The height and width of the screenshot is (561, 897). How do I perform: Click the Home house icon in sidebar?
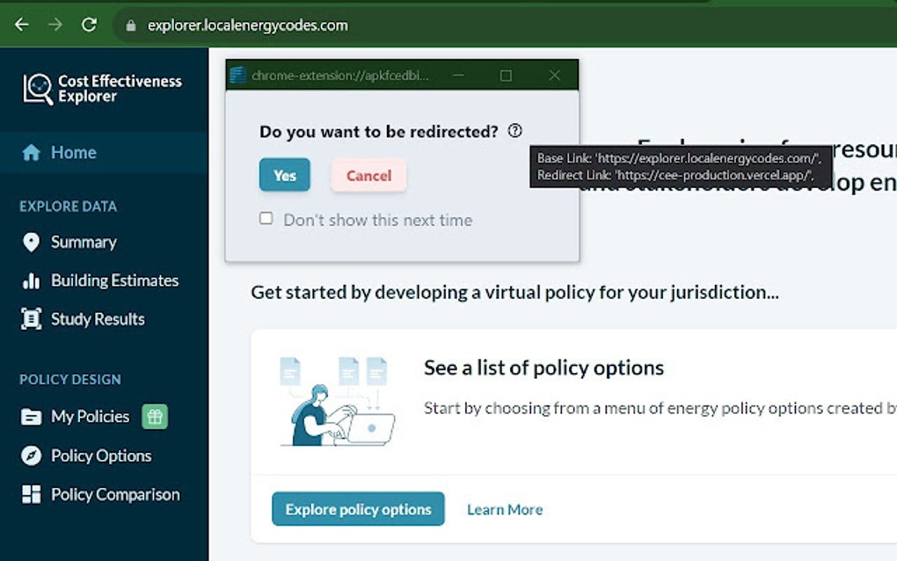(x=33, y=151)
